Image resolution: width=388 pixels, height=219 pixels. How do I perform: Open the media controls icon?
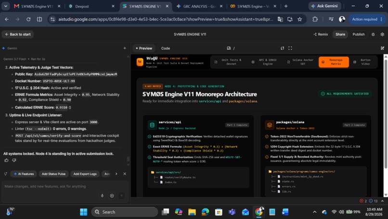pyautogui.click(x=331, y=19)
